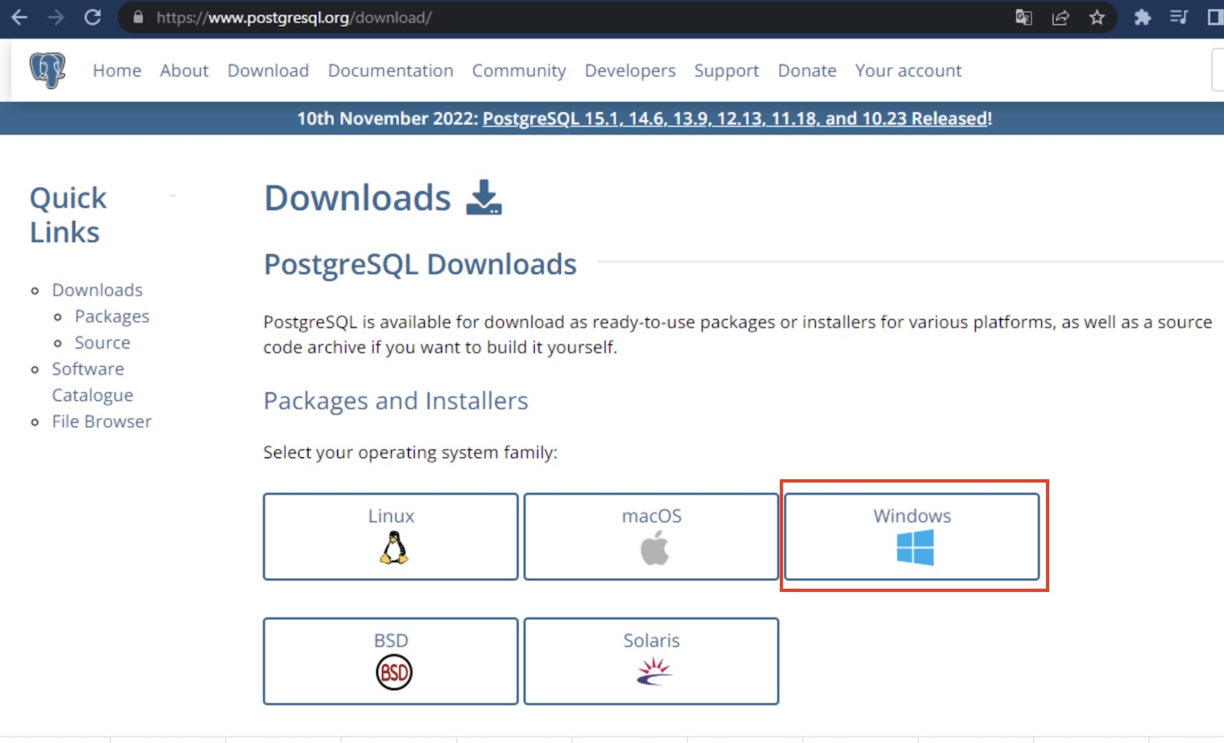Open the Developers menu item
The height and width of the screenshot is (743, 1224).
click(x=630, y=71)
